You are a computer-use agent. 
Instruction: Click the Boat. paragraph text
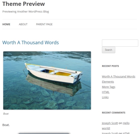point(6,125)
